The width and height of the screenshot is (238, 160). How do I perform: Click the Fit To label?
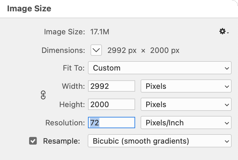(74, 68)
